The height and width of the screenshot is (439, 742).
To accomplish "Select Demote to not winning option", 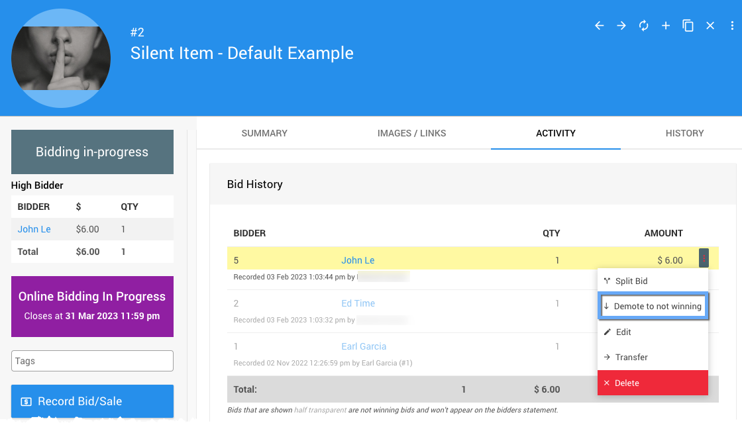I will [653, 307].
